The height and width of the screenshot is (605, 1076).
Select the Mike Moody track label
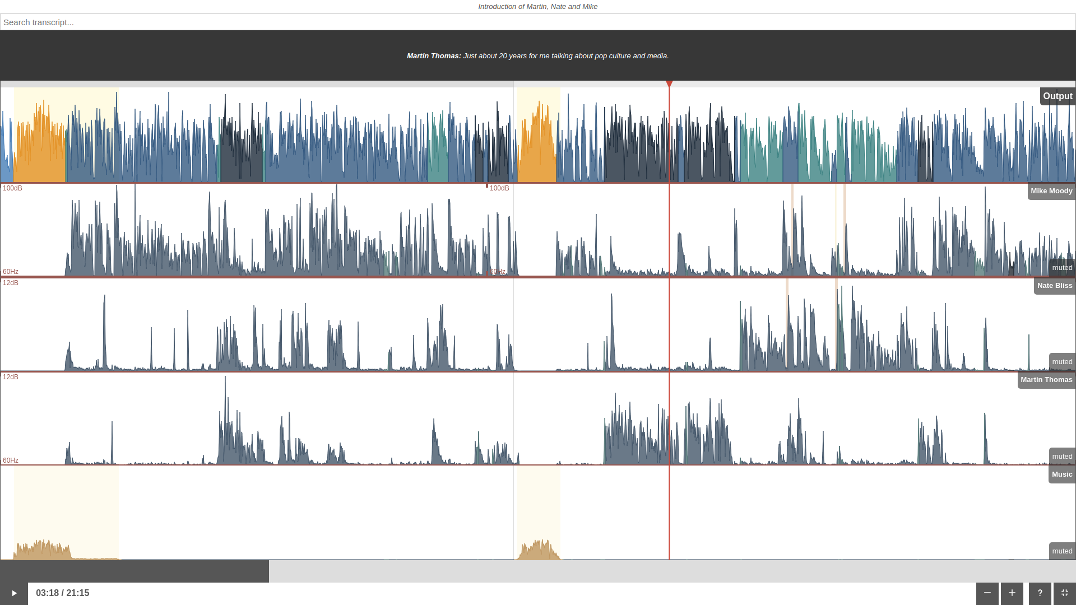pos(1051,191)
